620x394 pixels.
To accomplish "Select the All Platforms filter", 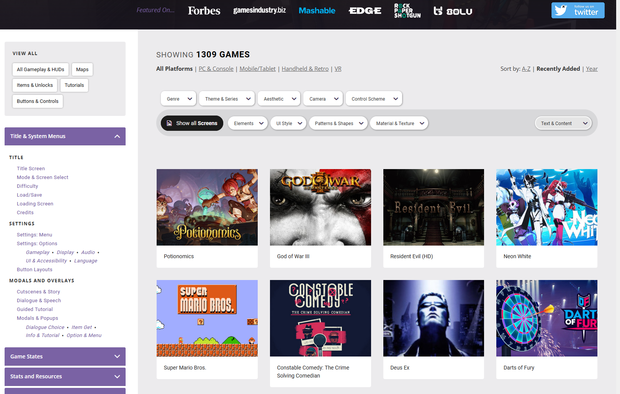I will pos(174,69).
